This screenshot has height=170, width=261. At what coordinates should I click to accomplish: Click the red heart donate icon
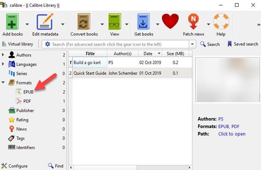(170, 21)
